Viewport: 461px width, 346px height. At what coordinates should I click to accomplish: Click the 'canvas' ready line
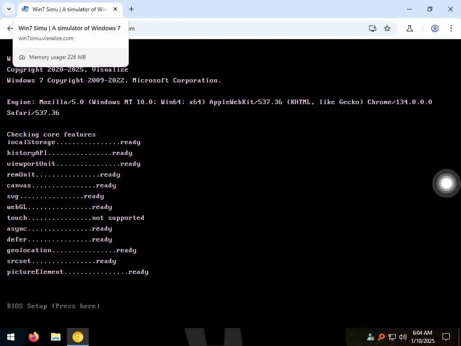(x=61, y=186)
